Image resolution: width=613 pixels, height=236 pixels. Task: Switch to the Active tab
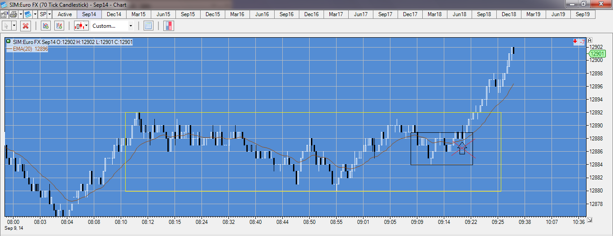(65, 14)
